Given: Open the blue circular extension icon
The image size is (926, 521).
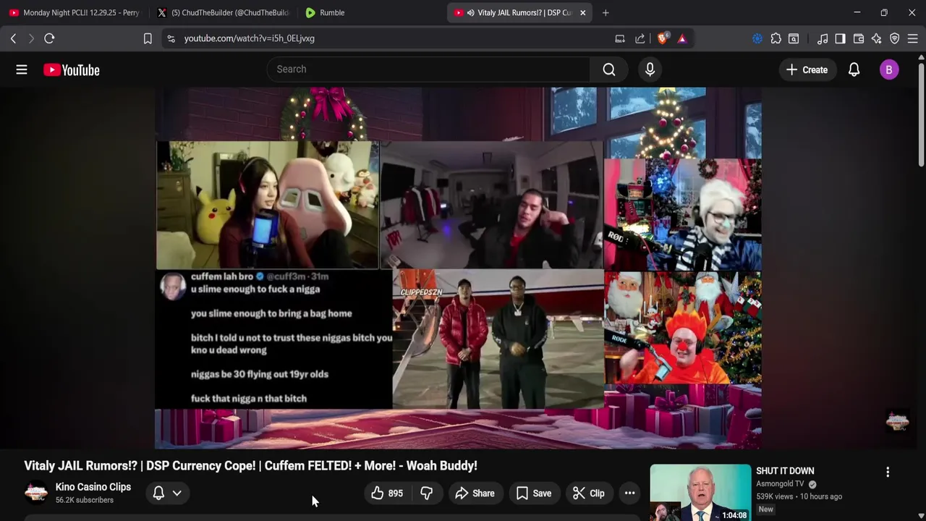Looking at the screenshot, I should tap(757, 38).
